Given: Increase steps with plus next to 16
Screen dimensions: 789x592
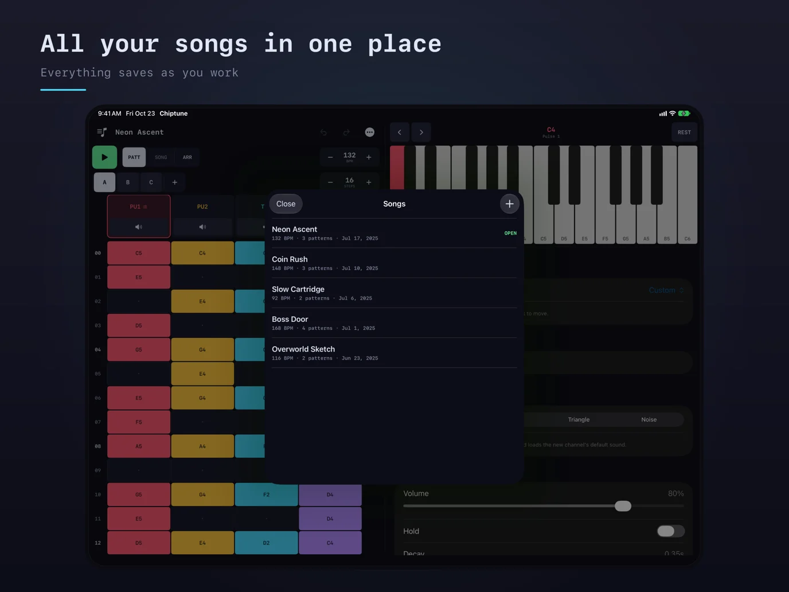Looking at the screenshot, I should pos(369,182).
